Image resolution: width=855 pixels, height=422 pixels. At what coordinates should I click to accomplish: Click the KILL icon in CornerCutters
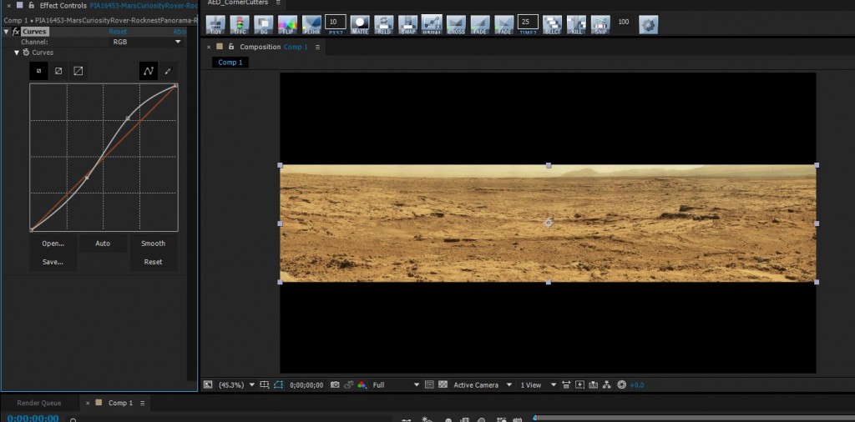pyautogui.click(x=577, y=24)
